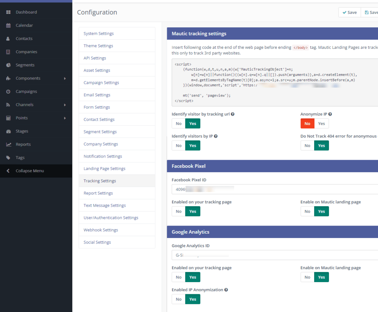Go to Reports in sidebar menu

tap(36, 145)
